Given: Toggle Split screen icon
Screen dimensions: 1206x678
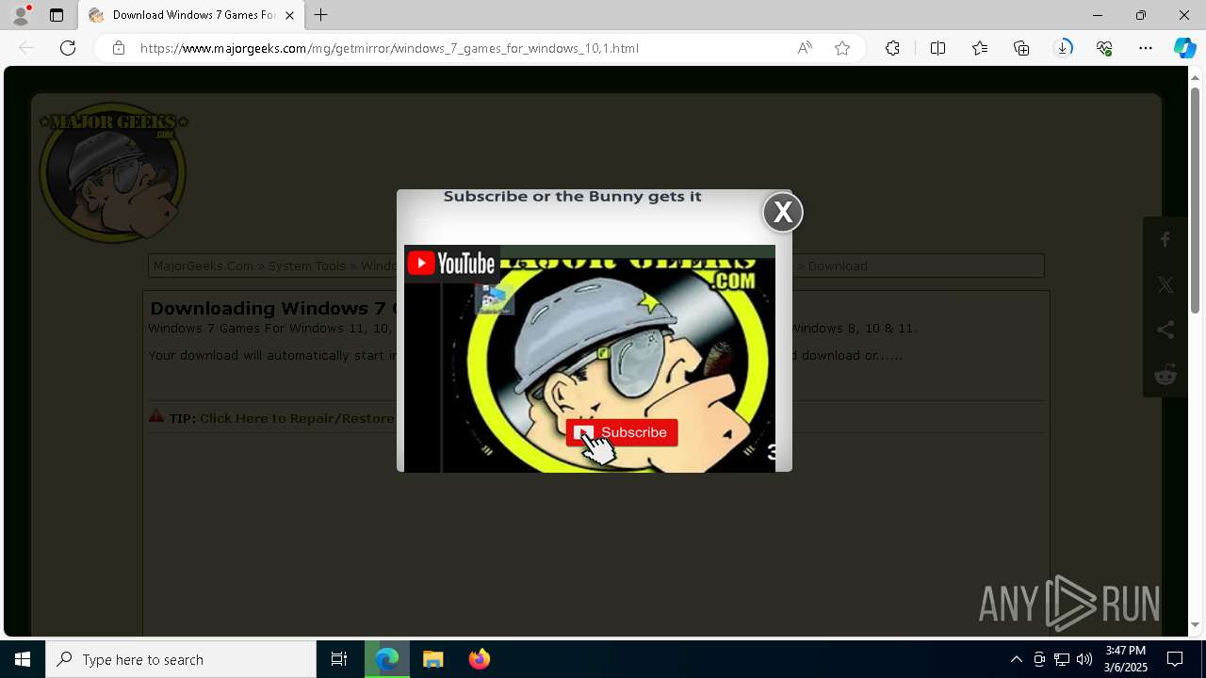Looking at the screenshot, I should click(937, 48).
